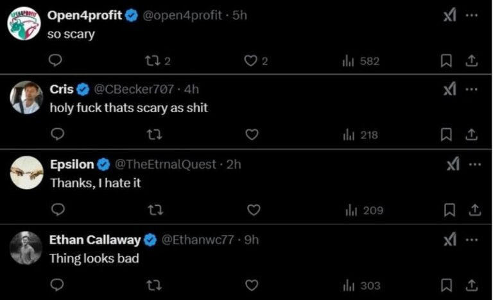This screenshot has height=300, width=493.
Task: Repost the Open4profit tweet
Action: click(152, 61)
